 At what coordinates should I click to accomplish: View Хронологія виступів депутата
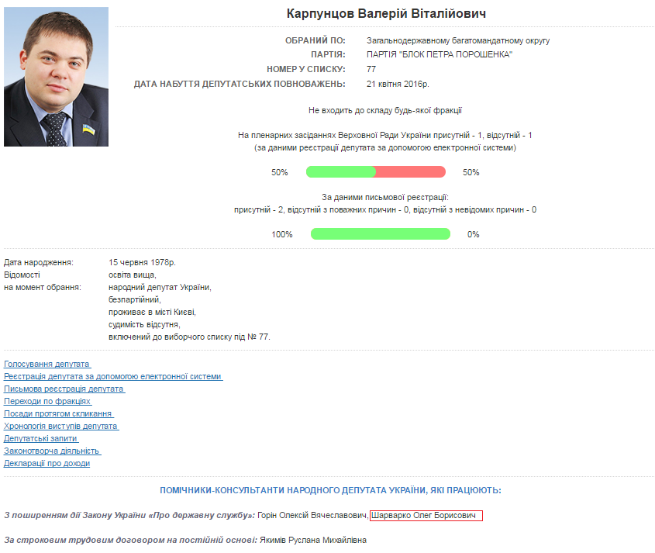[x=61, y=426]
